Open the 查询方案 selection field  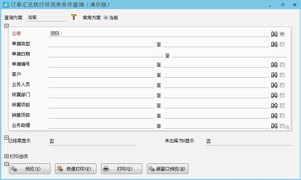(47, 18)
